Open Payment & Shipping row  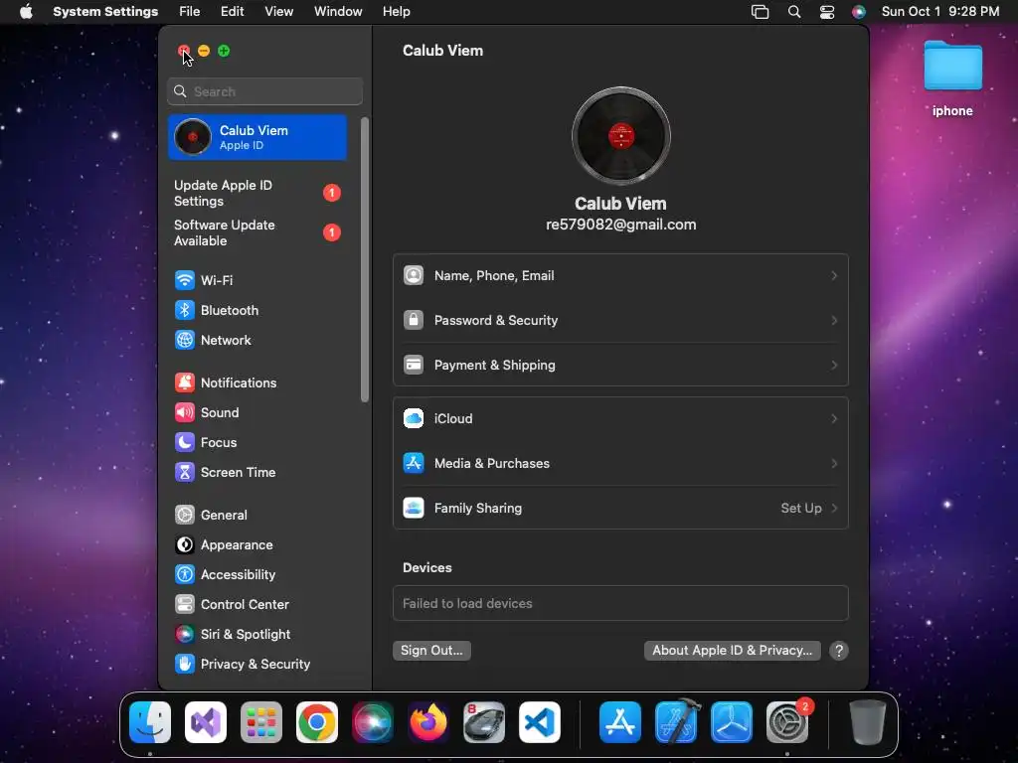click(620, 366)
